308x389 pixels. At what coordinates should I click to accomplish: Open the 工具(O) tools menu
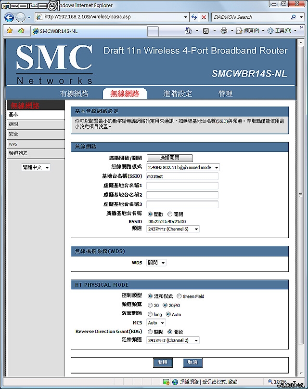point(282,31)
